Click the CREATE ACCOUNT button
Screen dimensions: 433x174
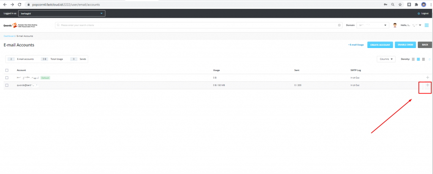[380, 44]
